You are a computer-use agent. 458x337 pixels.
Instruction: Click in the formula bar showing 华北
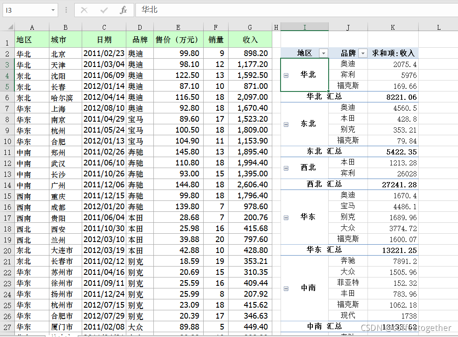296,10
